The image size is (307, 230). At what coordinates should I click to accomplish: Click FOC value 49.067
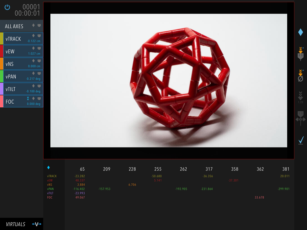(80, 197)
